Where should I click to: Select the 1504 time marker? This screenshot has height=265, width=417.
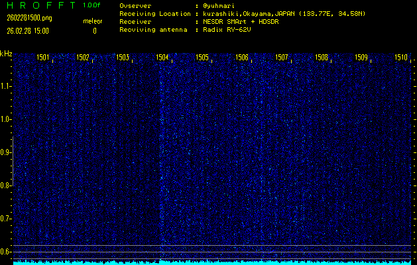coord(162,58)
